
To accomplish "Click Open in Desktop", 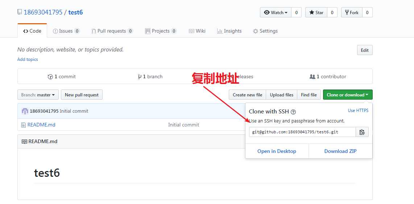I will (277, 151).
